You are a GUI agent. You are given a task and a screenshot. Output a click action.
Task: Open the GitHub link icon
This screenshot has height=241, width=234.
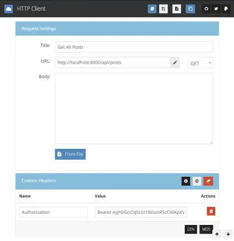(206, 9)
